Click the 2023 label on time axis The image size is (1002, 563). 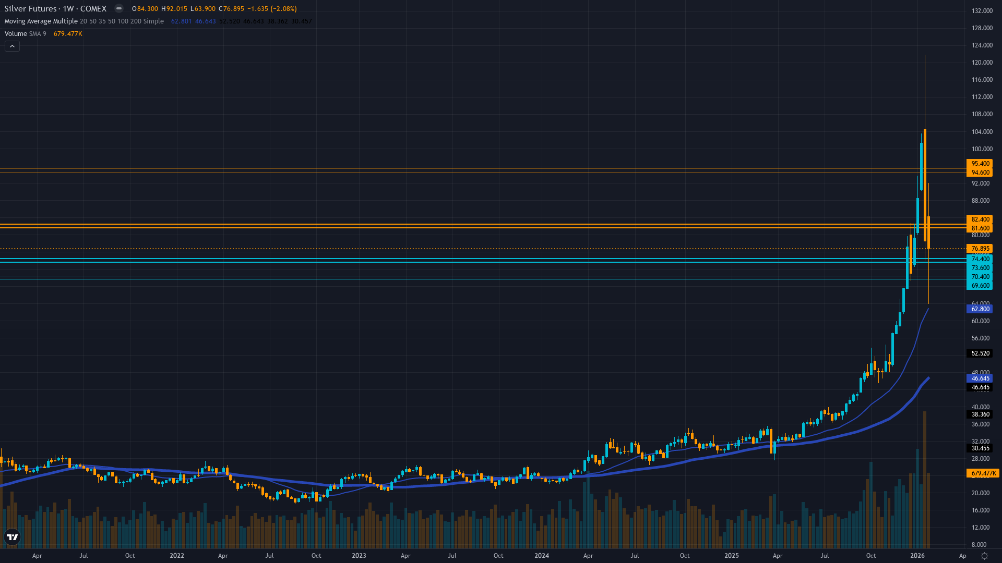pyautogui.click(x=359, y=556)
